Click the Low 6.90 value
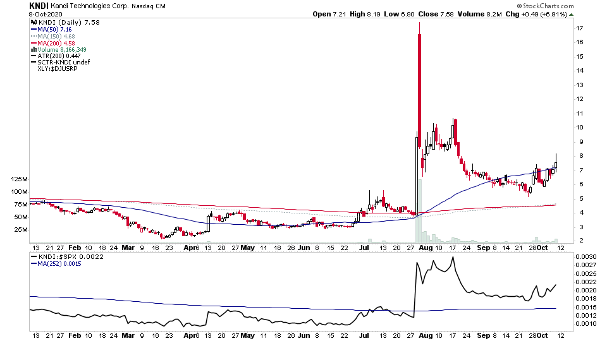Image resolution: width=607 pixels, height=341 pixels. (x=399, y=14)
